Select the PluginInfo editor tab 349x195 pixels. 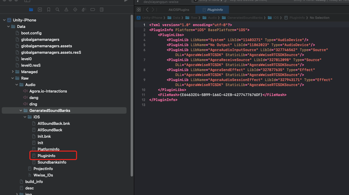click(x=212, y=10)
